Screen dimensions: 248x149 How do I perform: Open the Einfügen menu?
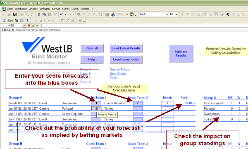point(45,9)
